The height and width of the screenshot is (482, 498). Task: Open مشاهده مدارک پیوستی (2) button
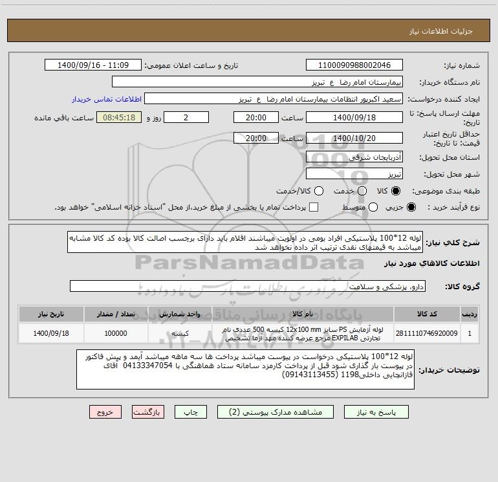[x=276, y=412]
